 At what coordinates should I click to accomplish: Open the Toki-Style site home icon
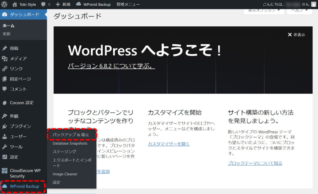pyautogui.click(x=15, y=4)
